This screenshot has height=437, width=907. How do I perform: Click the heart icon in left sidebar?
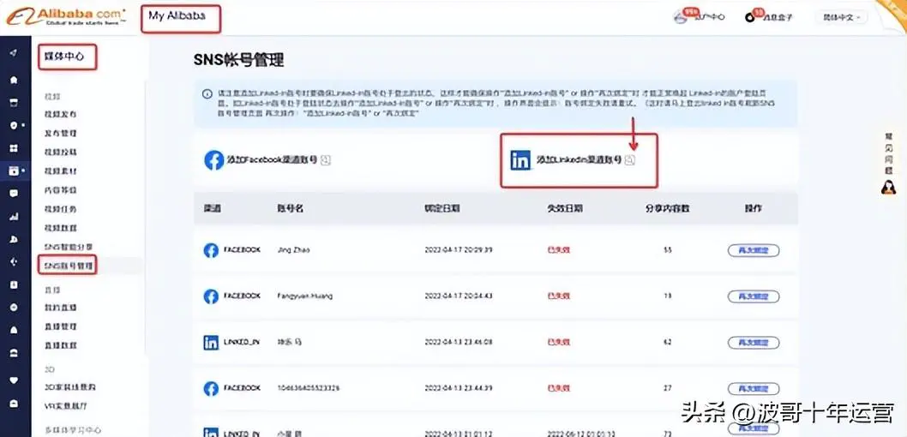tap(14, 380)
